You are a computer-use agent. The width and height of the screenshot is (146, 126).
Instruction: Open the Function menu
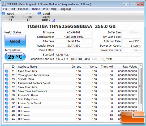click(x=23, y=9)
